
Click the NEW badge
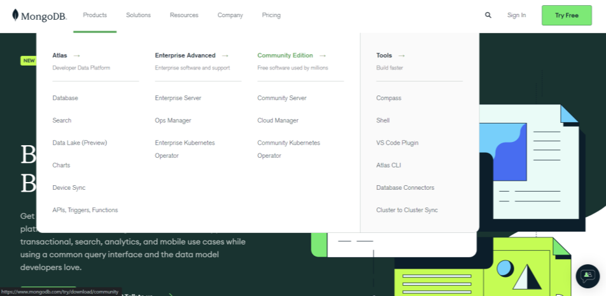pos(29,60)
